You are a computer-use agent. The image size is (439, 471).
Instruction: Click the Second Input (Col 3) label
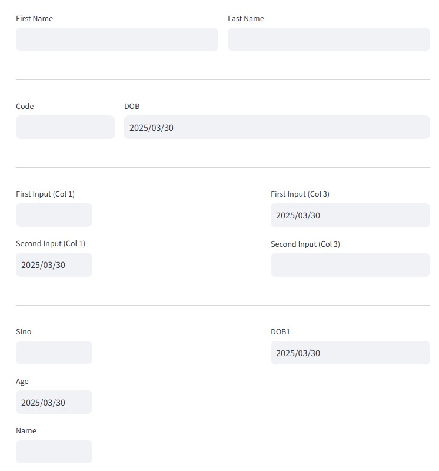tap(305, 244)
